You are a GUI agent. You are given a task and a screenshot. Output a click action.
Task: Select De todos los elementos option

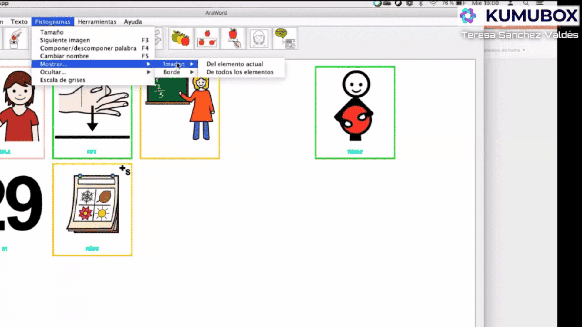click(241, 72)
